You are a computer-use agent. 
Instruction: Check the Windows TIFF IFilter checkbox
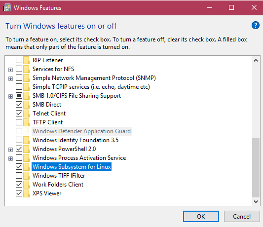pyautogui.click(x=19, y=176)
